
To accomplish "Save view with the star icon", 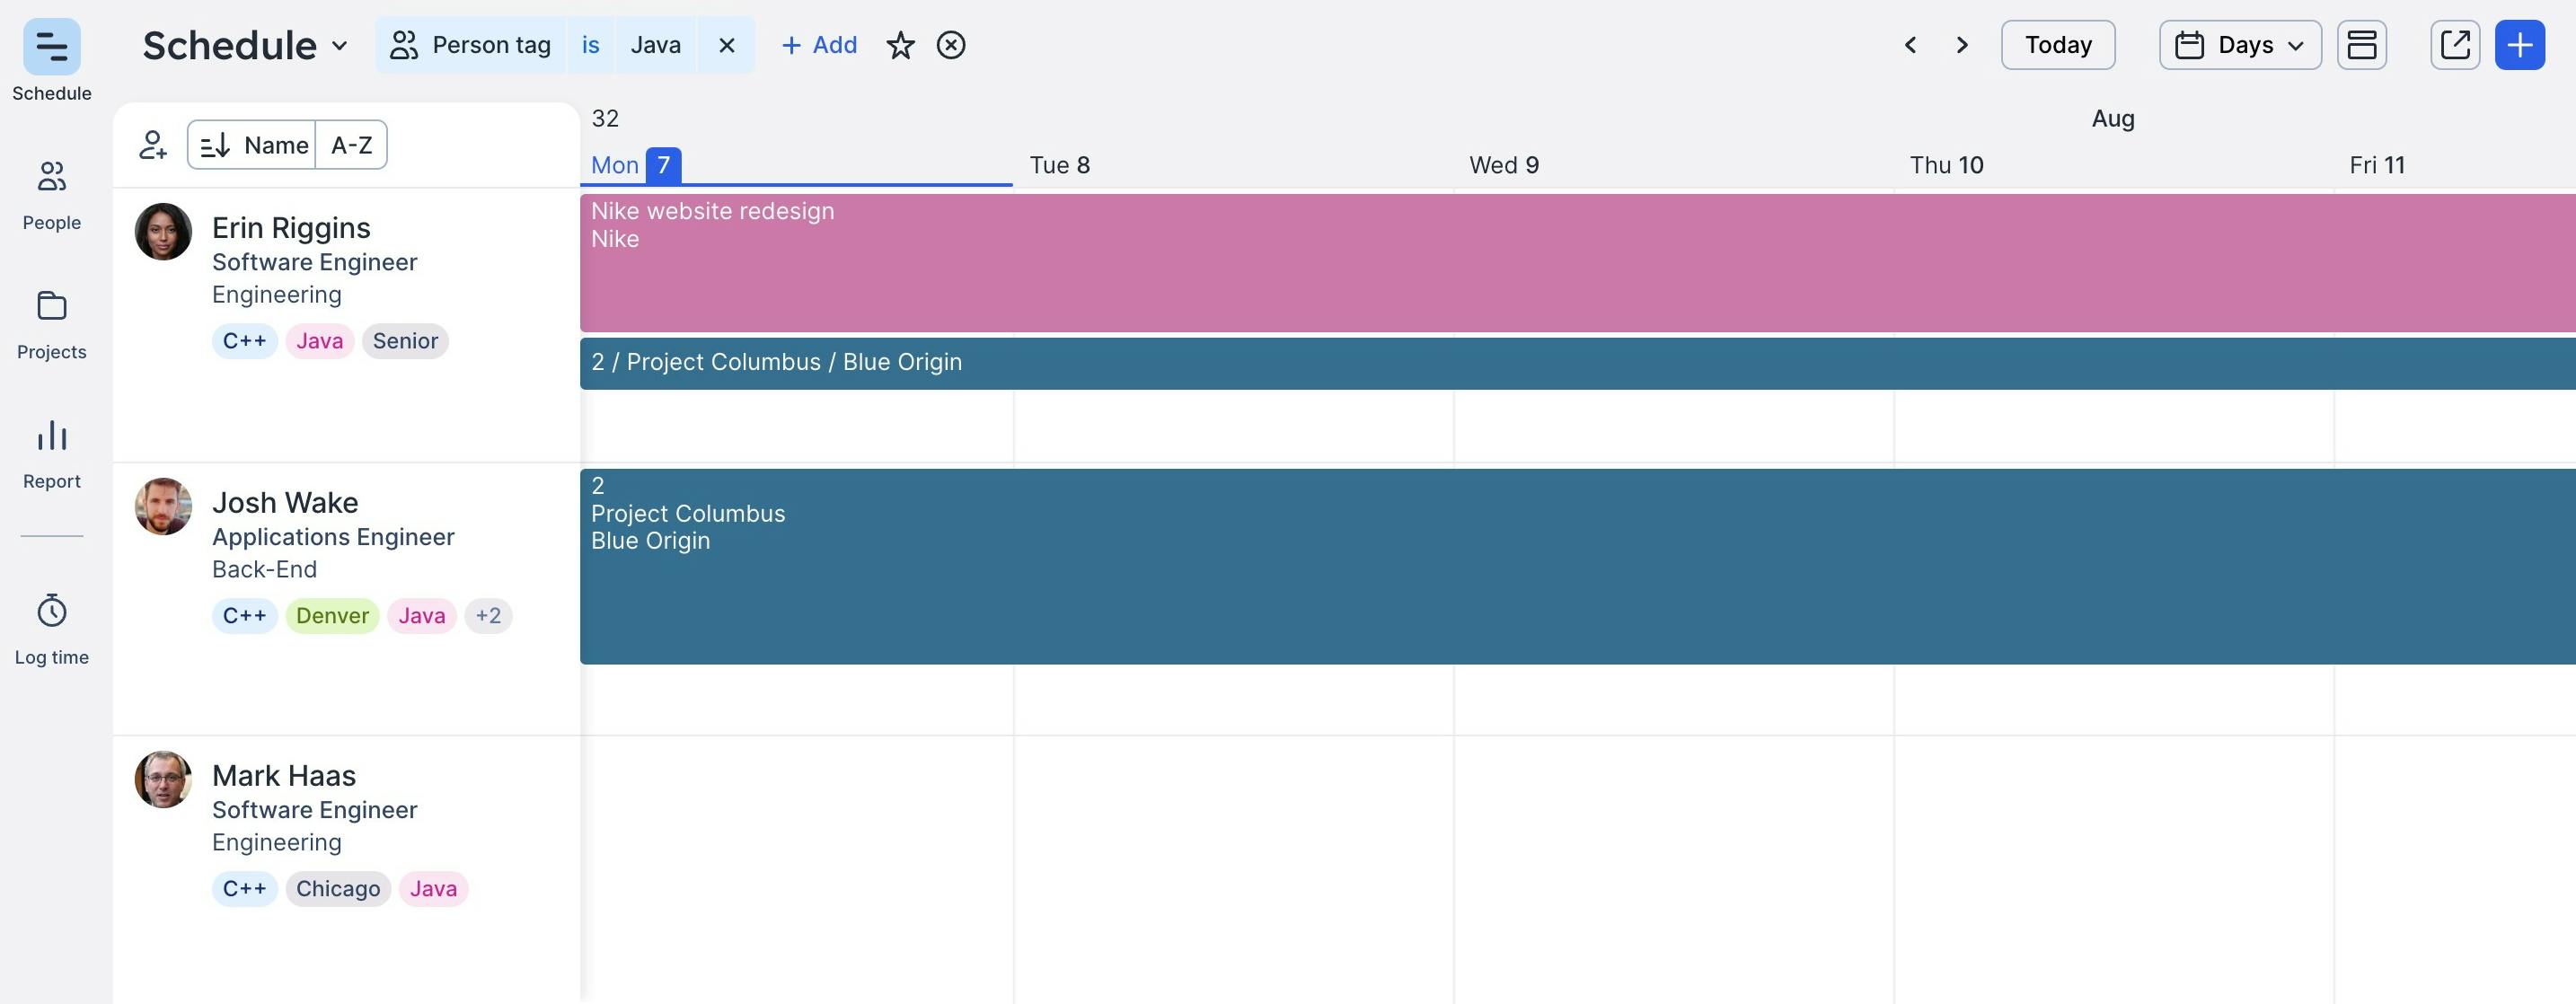I will click(900, 45).
